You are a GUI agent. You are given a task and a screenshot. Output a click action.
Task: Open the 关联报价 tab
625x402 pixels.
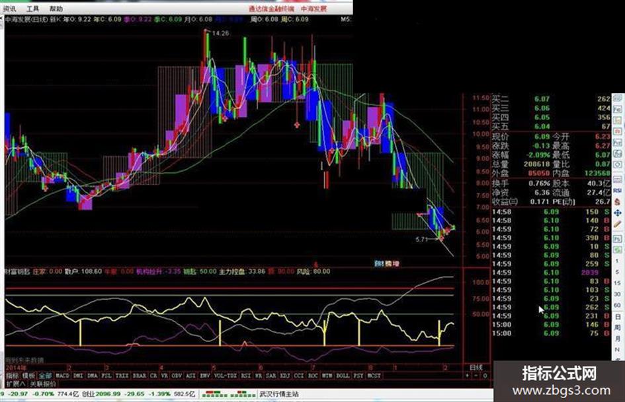(x=43, y=384)
